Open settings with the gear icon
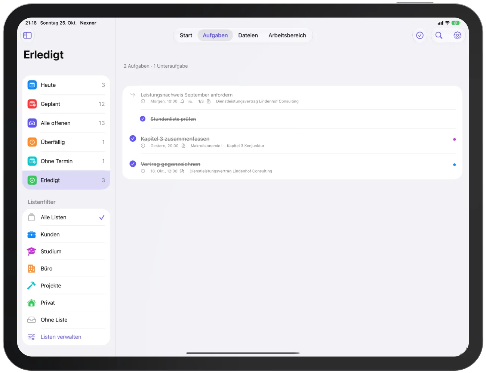 (x=457, y=36)
